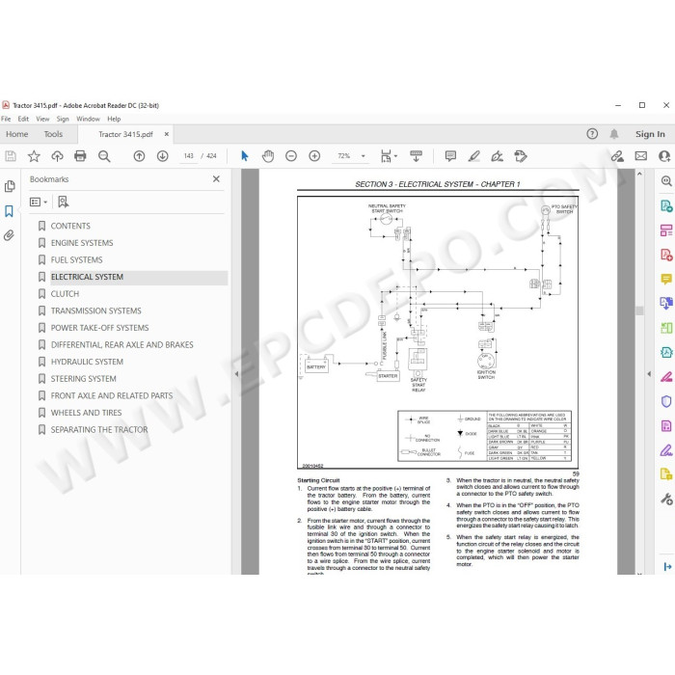675x675 pixels.
Task: Open the More Tools wrench icon
Action: click(666, 499)
